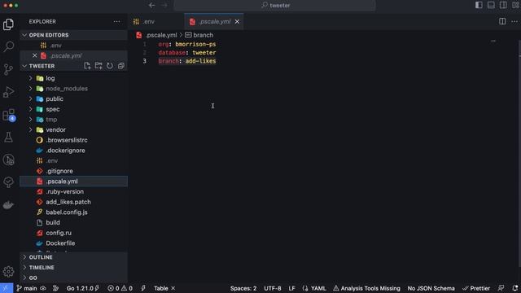Click Analysis Tools Missing warning
The image size is (521, 293).
(x=366, y=288)
